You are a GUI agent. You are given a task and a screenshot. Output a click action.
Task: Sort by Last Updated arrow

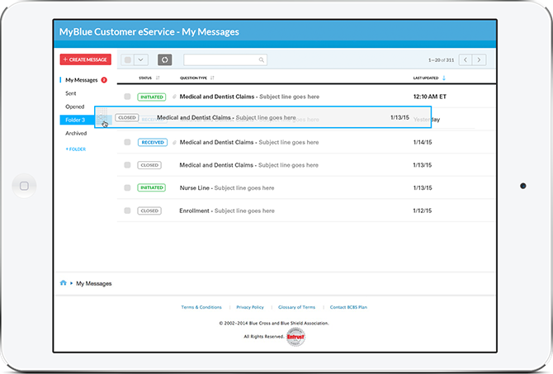click(x=444, y=78)
